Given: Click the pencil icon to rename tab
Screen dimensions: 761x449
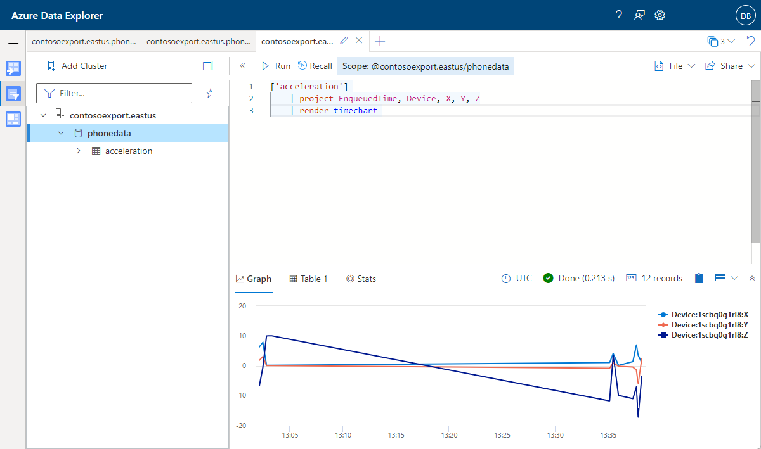Looking at the screenshot, I should point(344,41).
